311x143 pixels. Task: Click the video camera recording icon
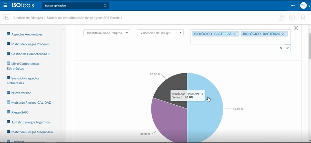pyautogui.click(x=281, y=18)
